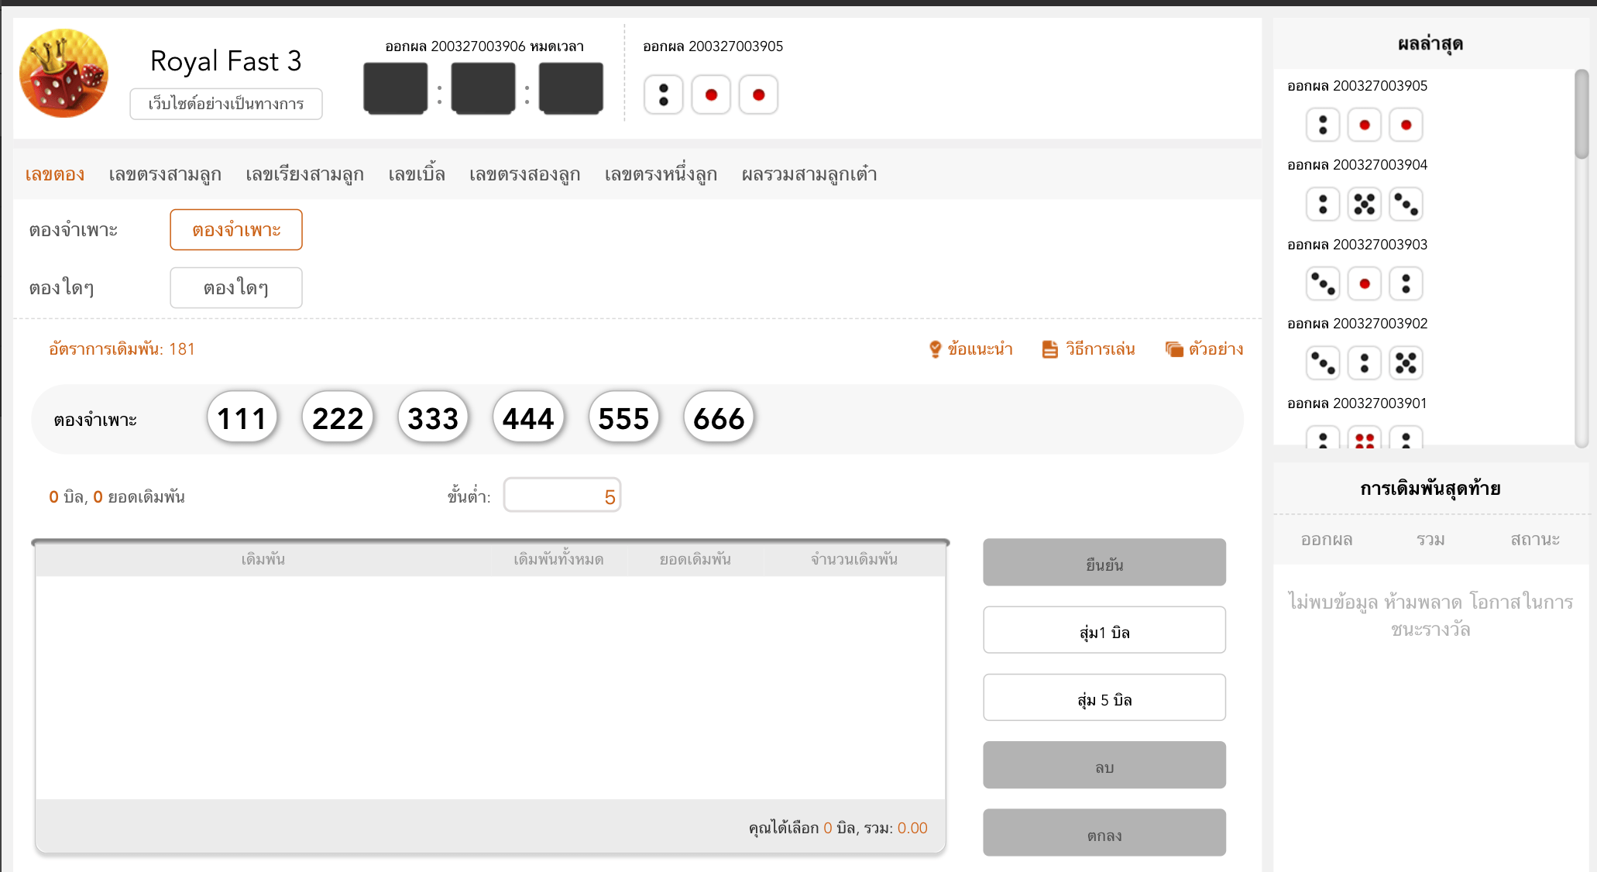Click inside the ขั้นต่ำ minimum input field

click(562, 495)
